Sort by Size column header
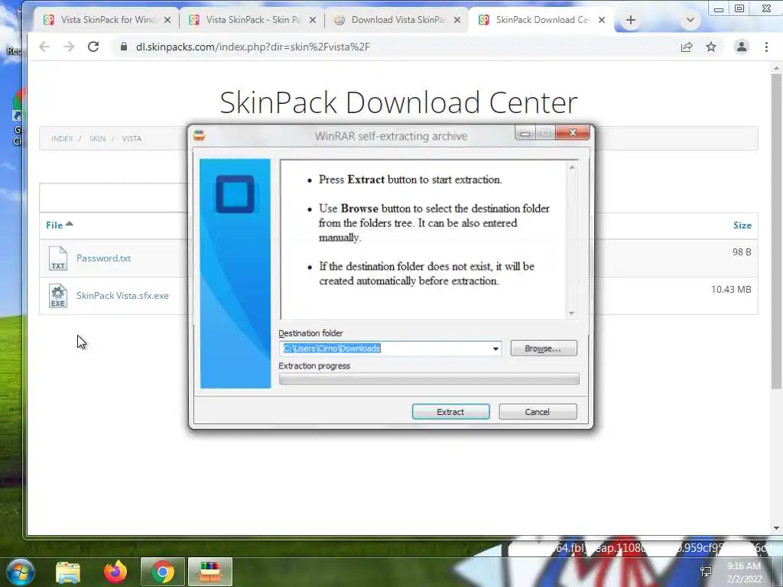 point(742,225)
